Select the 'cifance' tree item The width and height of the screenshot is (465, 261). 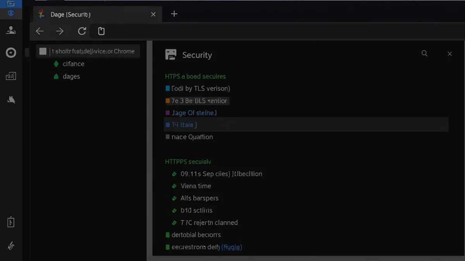coord(73,64)
